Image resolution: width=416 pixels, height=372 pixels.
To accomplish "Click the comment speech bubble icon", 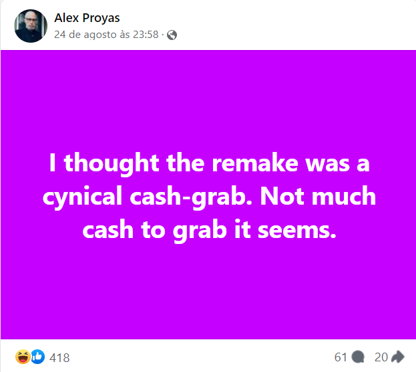I will point(358,357).
